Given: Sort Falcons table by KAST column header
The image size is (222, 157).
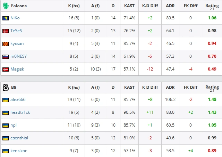Looking at the screenshot, I should (x=129, y=6).
